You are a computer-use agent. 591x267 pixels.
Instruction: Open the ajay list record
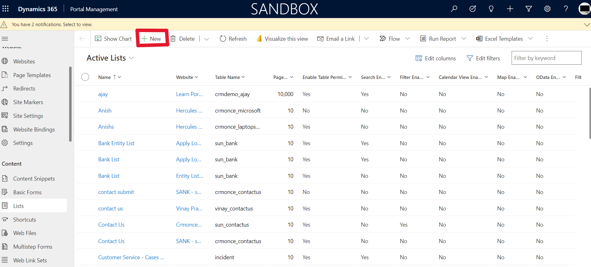point(103,94)
